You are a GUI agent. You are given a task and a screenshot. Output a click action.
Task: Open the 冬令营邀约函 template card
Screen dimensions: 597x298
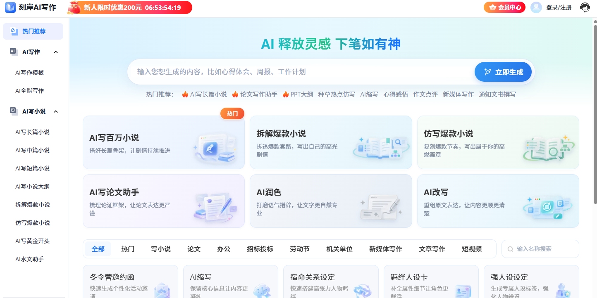(x=131, y=281)
